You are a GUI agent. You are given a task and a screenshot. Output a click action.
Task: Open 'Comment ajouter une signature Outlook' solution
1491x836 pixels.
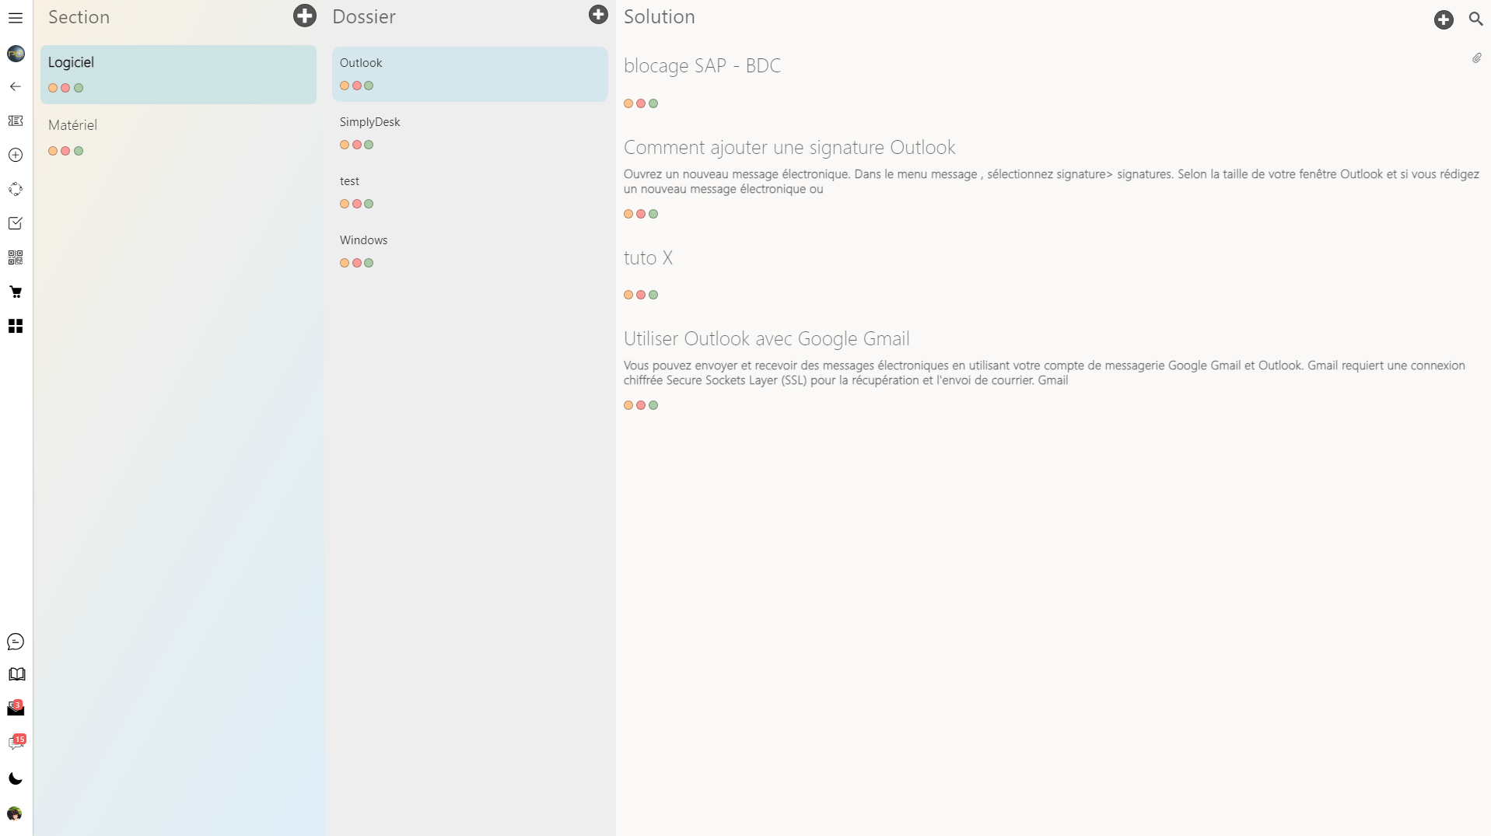(x=789, y=148)
